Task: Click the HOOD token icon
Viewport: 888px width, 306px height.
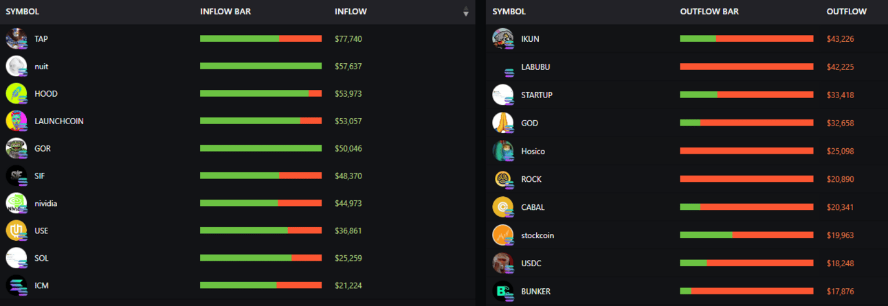Action: pyautogui.click(x=16, y=94)
